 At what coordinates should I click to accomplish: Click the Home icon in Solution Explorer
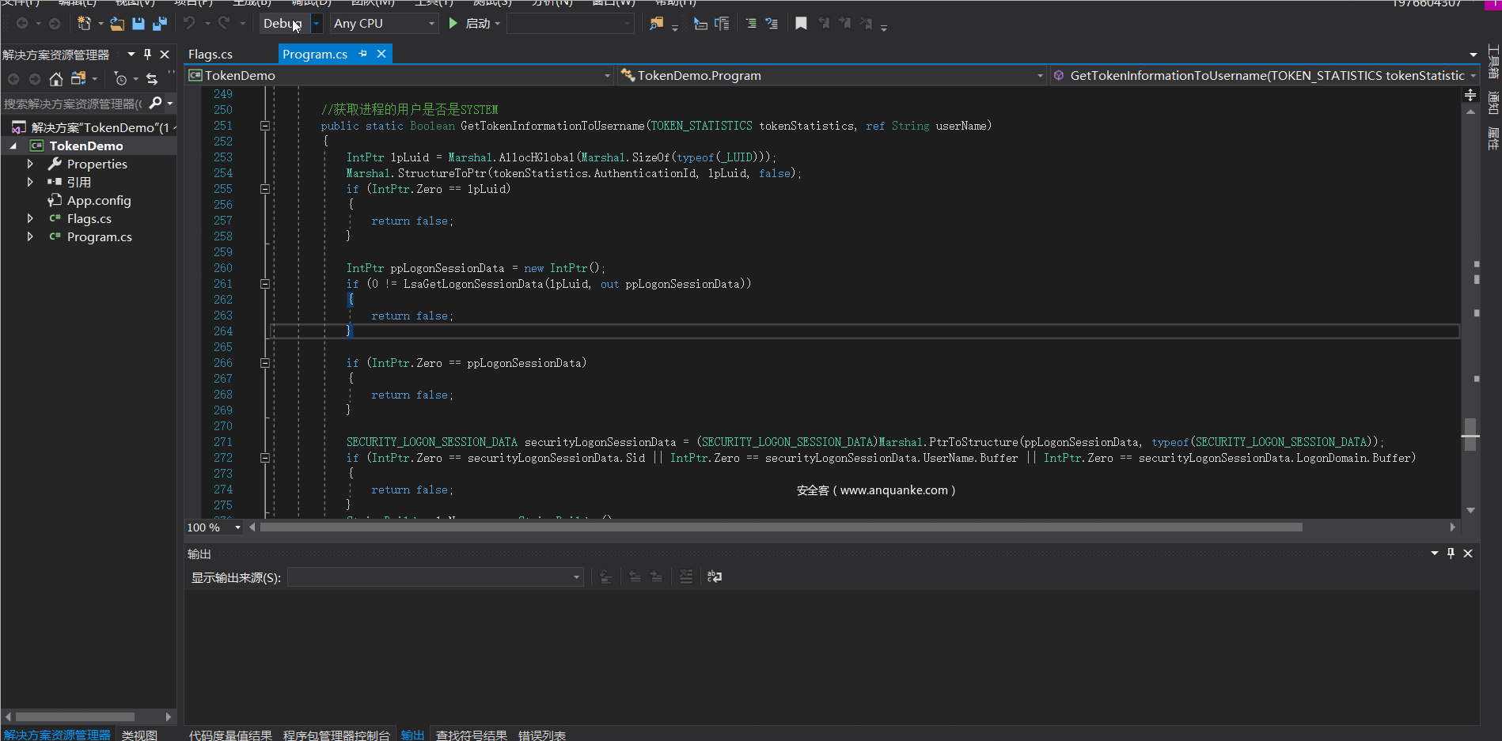[x=55, y=79]
